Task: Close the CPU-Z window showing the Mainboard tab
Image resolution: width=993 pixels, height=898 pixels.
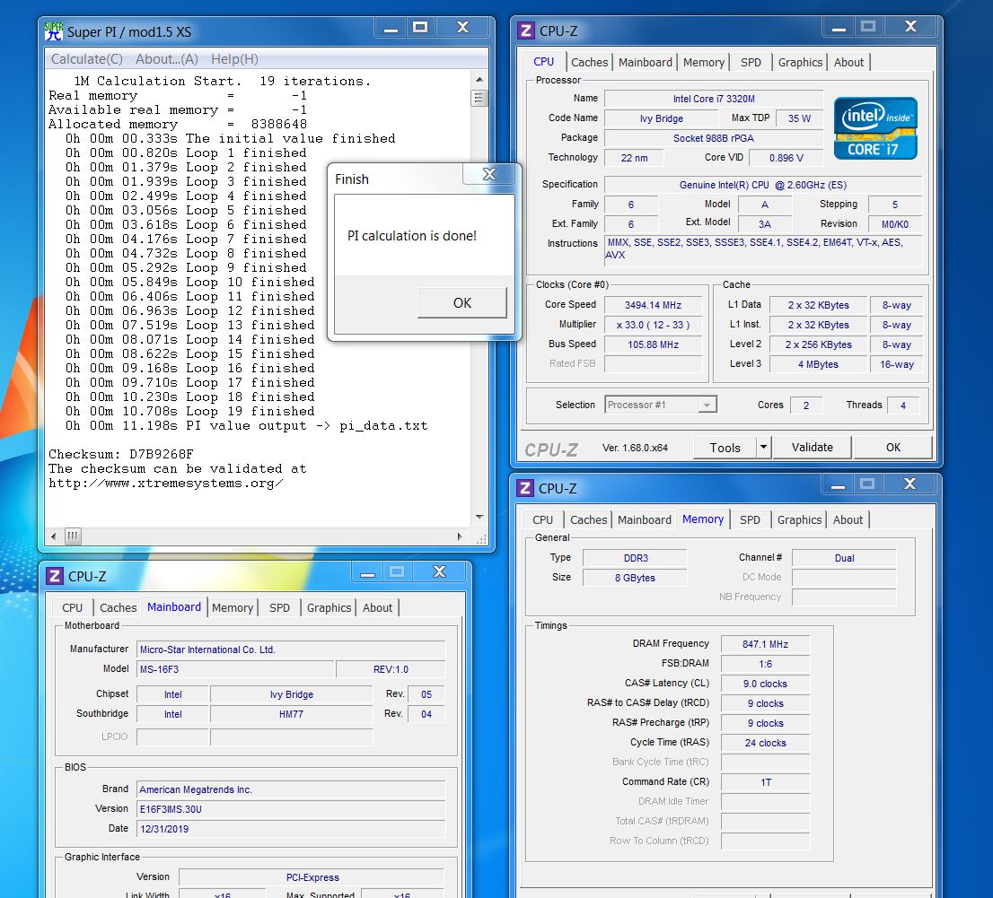Action: [440, 572]
